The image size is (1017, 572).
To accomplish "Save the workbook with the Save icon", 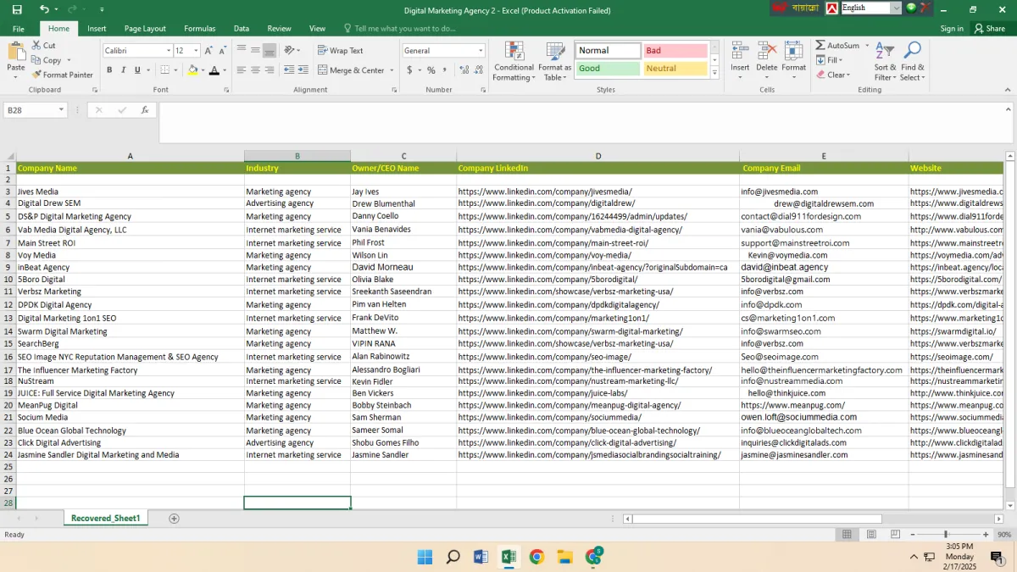I will 17,9.
